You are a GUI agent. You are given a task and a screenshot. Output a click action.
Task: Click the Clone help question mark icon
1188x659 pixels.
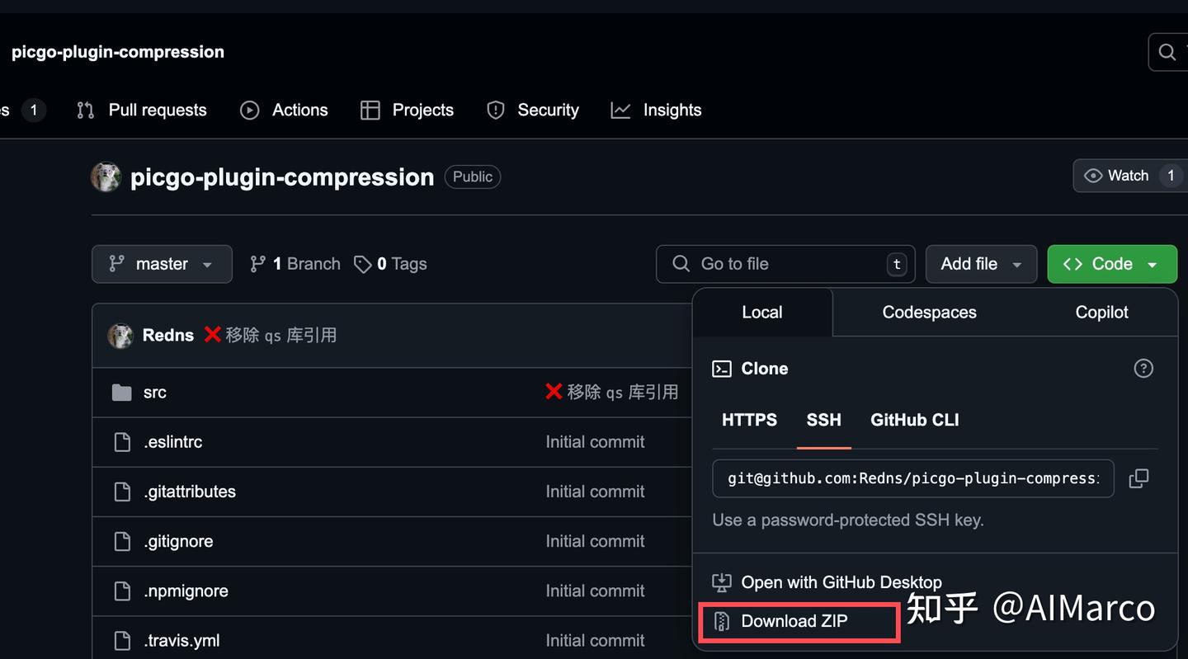[1143, 369]
